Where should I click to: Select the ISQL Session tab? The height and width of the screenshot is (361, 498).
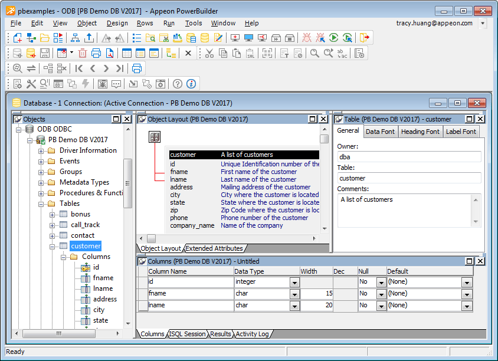point(187,334)
